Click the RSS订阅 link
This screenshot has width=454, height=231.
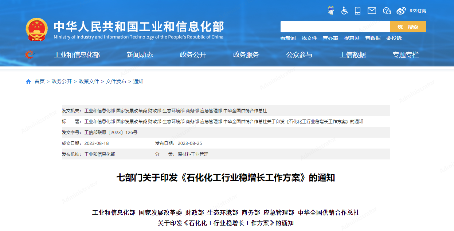tap(418, 11)
